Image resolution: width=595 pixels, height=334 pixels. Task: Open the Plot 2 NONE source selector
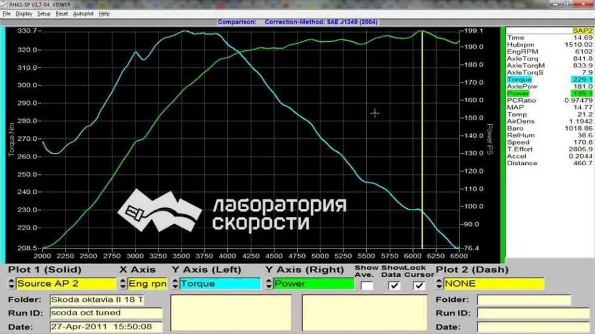click(494, 284)
